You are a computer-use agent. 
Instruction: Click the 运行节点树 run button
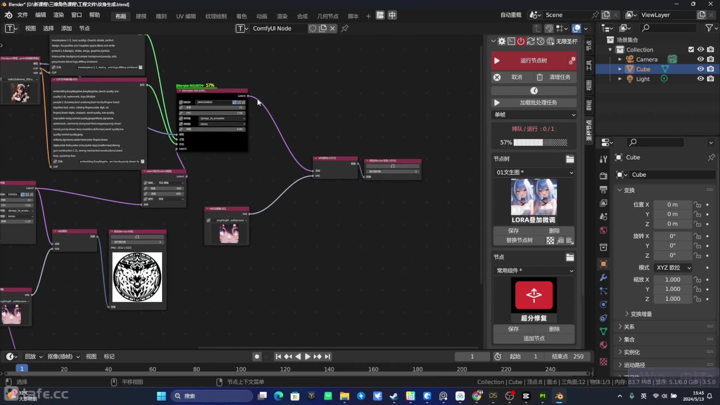tap(534, 61)
